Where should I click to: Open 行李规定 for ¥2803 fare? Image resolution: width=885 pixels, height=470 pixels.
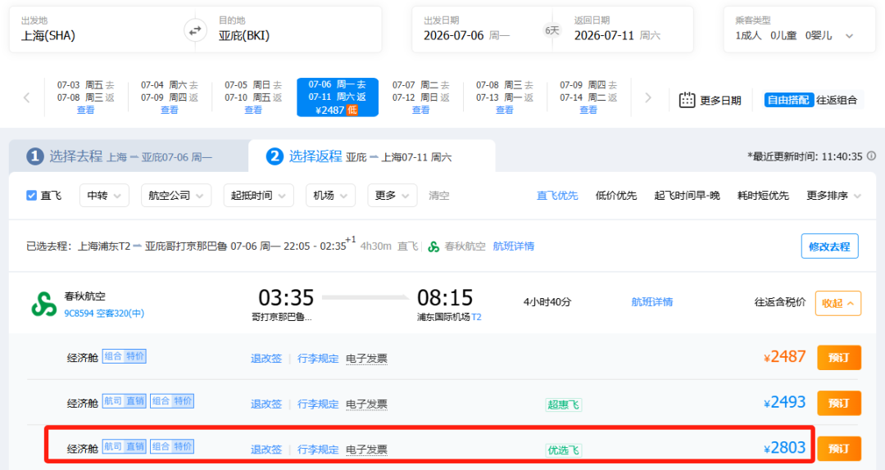pyautogui.click(x=318, y=450)
